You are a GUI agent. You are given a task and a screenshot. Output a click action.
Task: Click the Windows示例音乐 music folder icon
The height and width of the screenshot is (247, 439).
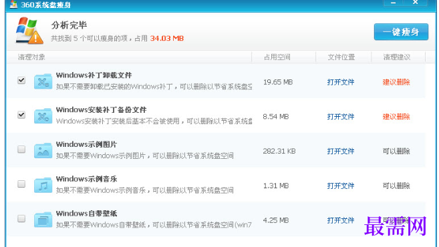(x=43, y=185)
